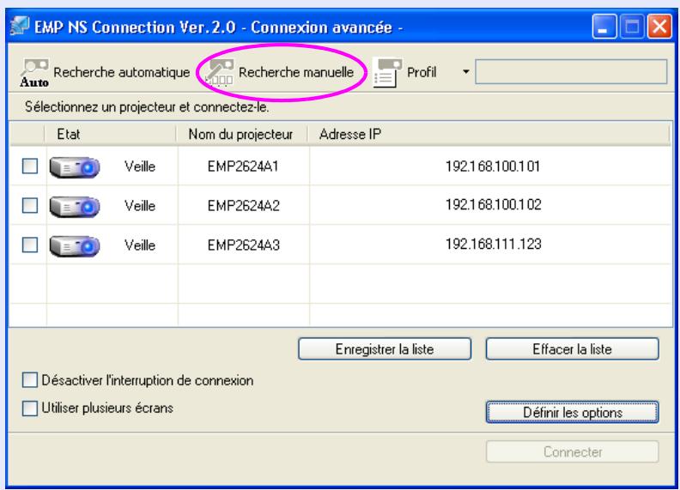This screenshot has width=680, height=490.
Task: Select the projector name EMP2624A1
Action: [x=243, y=166]
